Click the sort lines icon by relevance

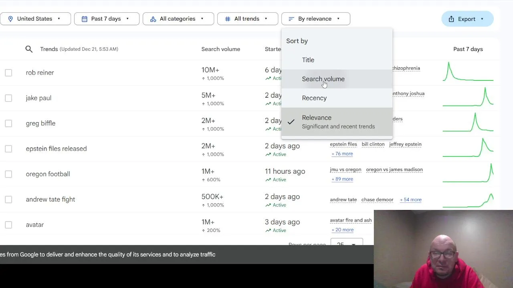291,19
